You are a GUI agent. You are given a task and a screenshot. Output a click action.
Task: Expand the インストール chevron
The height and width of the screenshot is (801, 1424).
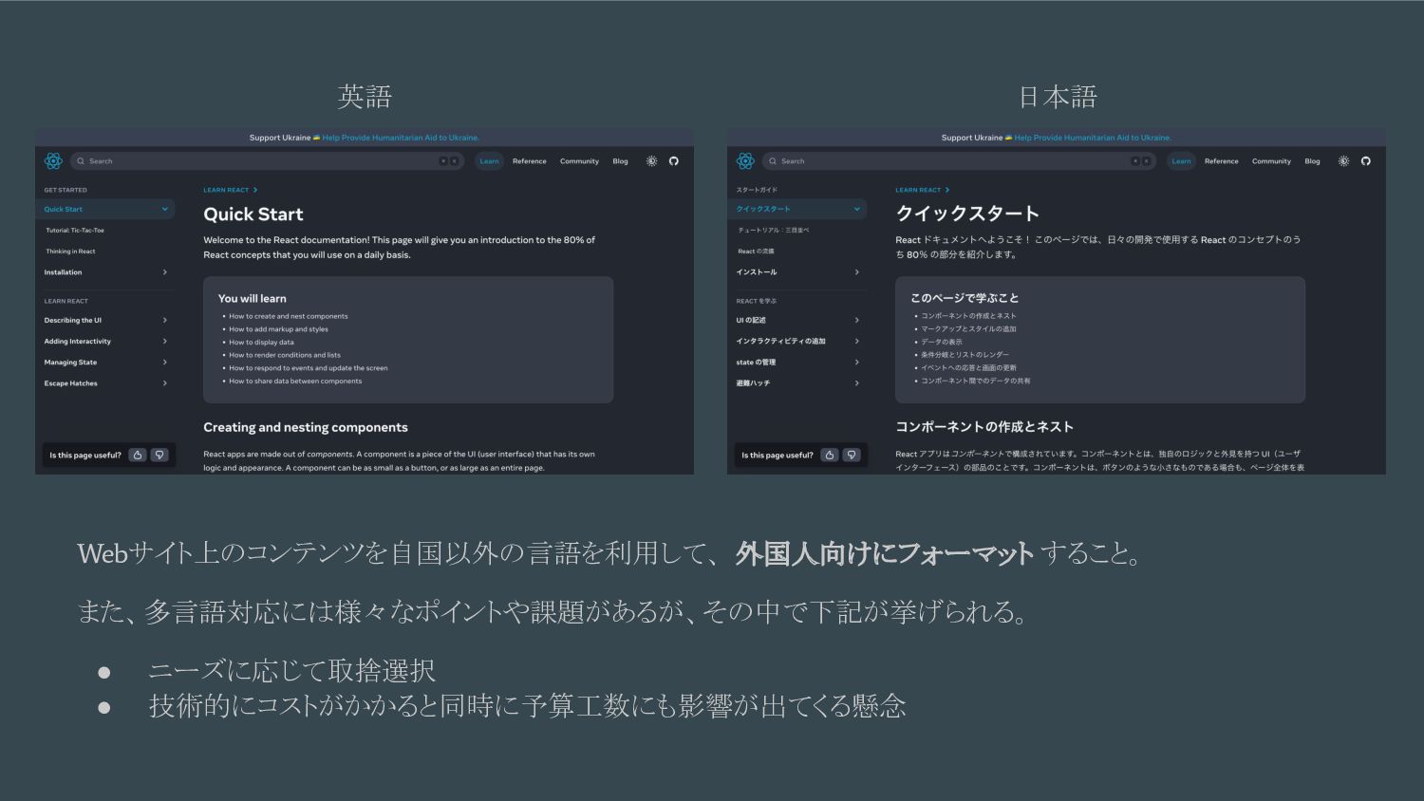[x=856, y=272]
